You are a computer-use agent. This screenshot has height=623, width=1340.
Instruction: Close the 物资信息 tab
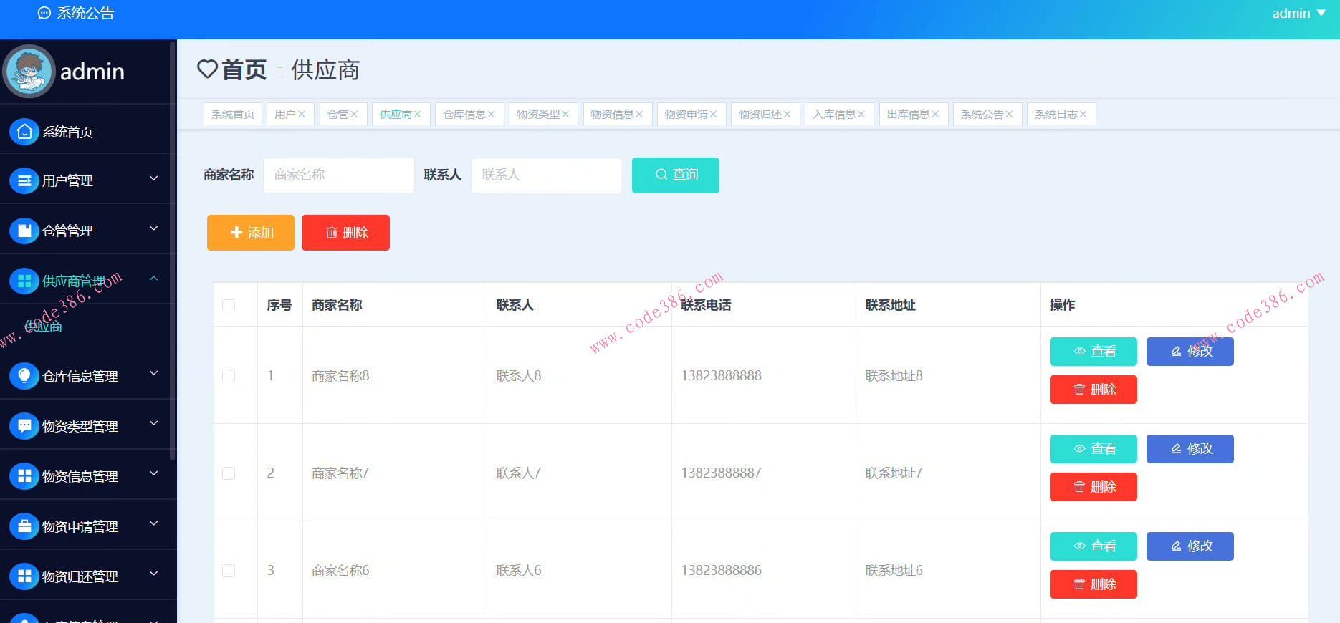point(639,115)
